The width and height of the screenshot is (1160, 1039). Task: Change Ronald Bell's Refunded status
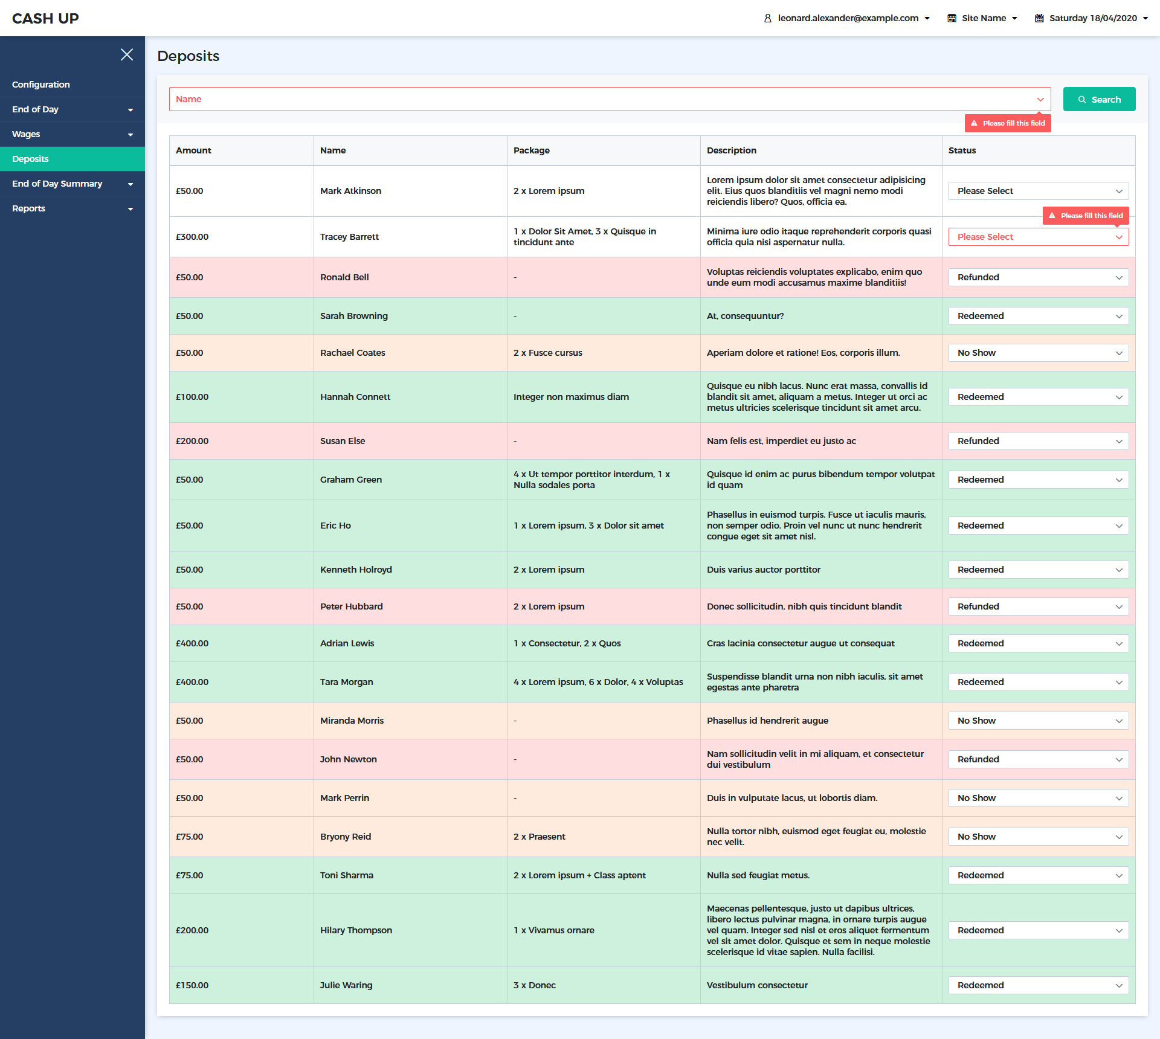1038,277
